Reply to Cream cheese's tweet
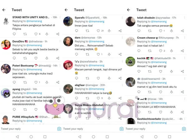Image resolution: width=187 pixels, height=140 pixels. (139, 51)
